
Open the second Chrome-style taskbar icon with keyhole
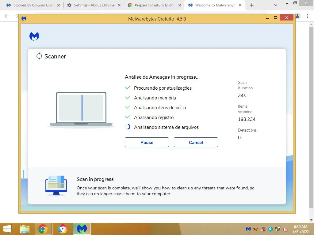[x=63, y=229]
